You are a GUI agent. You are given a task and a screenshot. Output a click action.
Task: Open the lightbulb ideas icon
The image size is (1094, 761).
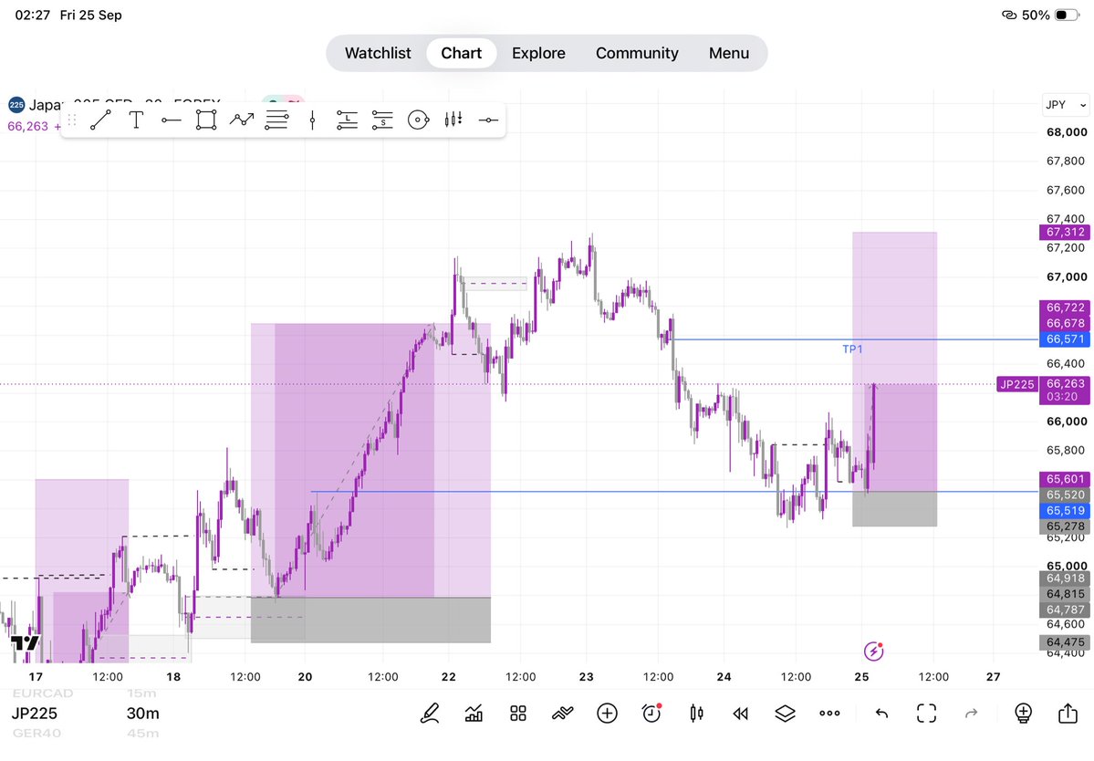click(1023, 713)
